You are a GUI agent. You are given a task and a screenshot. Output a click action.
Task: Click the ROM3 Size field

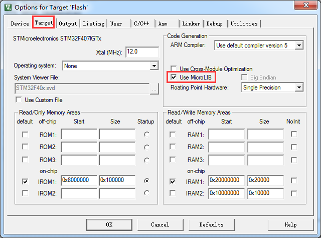coord(117,160)
